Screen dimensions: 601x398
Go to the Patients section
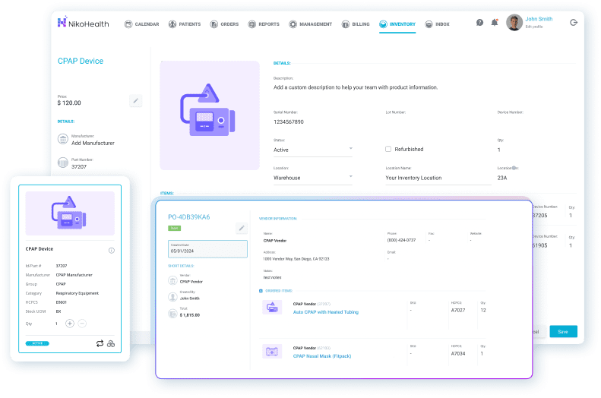point(185,24)
